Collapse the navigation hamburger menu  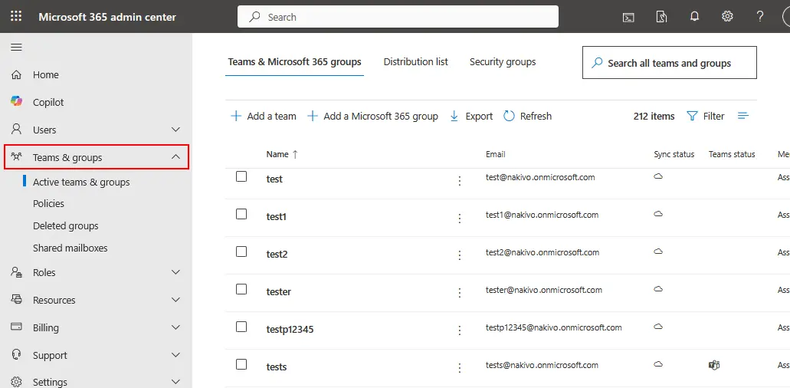[16, 48]
